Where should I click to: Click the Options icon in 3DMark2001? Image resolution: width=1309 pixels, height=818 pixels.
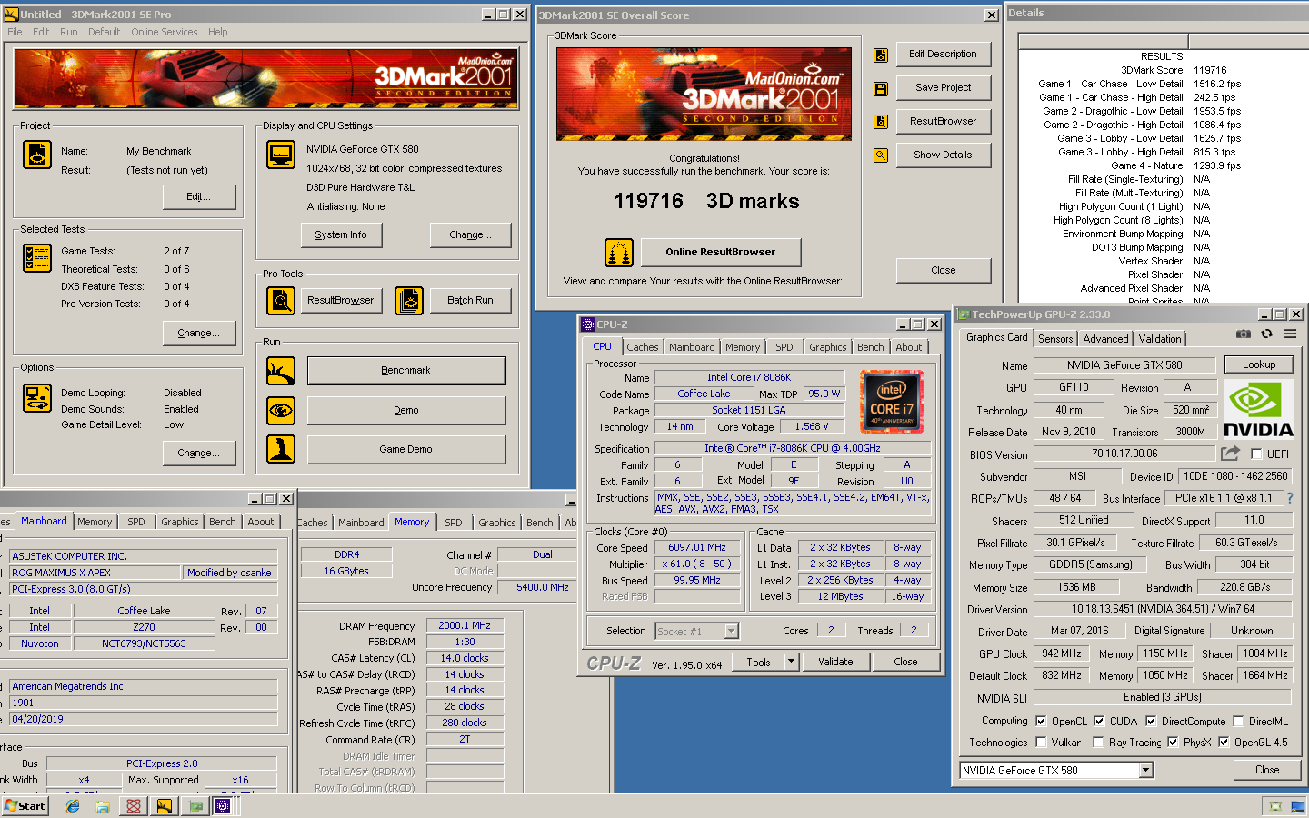(x=37, y=398)
